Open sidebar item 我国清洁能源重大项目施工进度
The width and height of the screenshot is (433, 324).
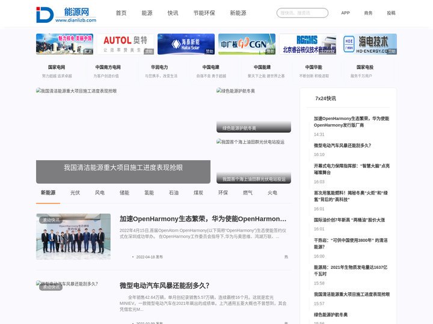[x=352, y=294]
